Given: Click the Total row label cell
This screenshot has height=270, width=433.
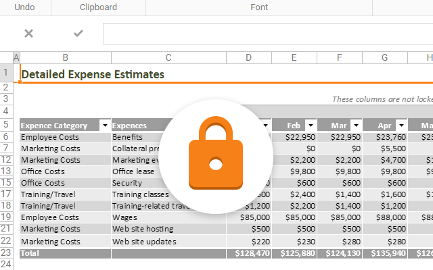Looking at the screenshot, I should point(65,252).
